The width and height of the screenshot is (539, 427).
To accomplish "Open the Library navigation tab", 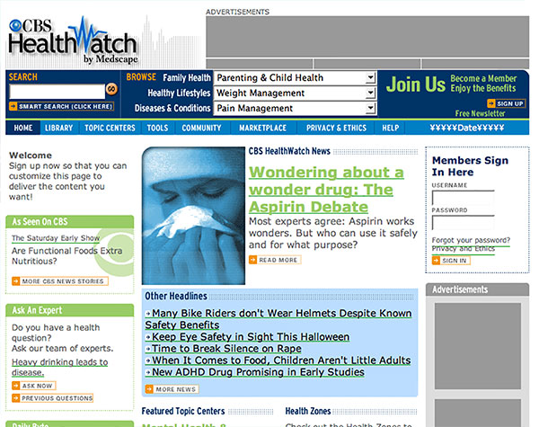I will point(58,128).
